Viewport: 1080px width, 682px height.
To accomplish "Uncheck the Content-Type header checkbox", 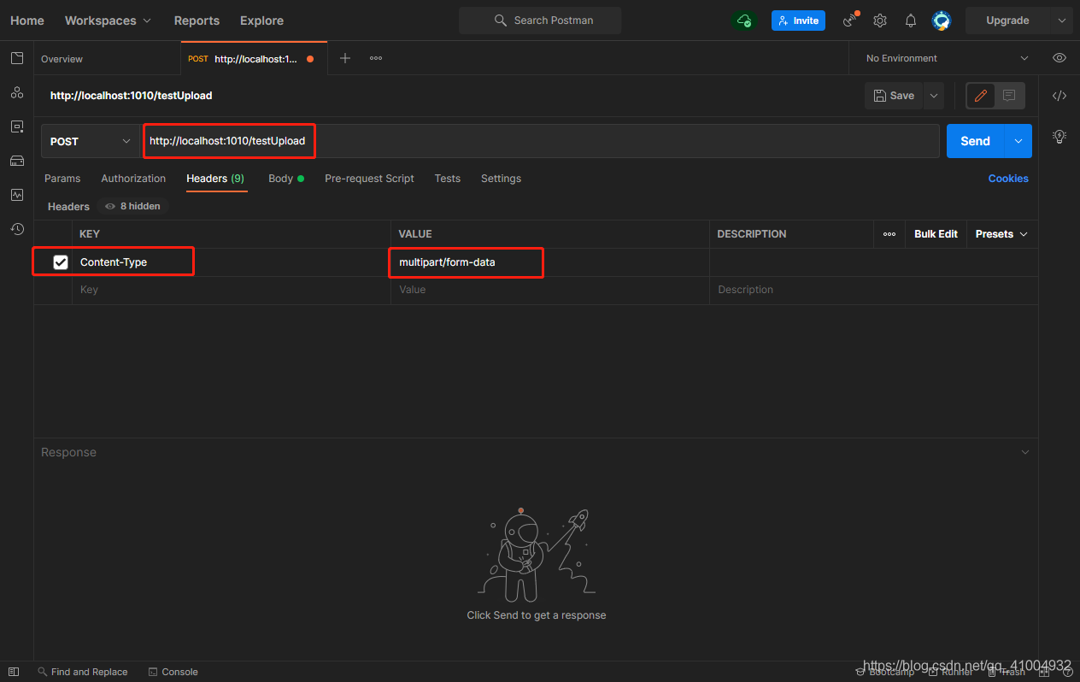I will 61,262.
